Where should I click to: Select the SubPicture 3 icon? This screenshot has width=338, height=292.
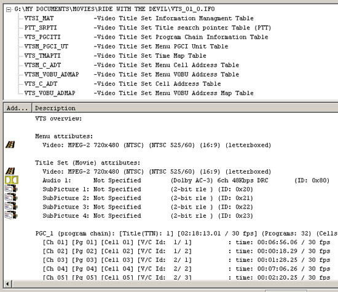click(x=11, y=206)
